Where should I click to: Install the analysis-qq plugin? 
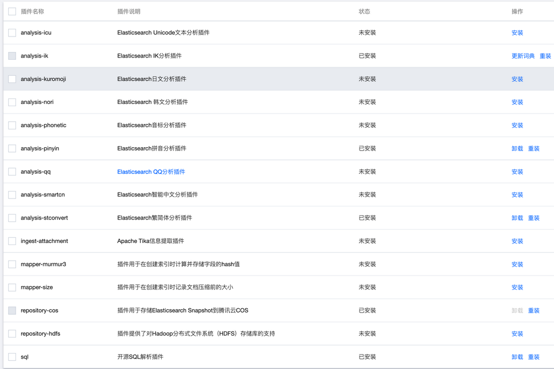tap(517, 172)
